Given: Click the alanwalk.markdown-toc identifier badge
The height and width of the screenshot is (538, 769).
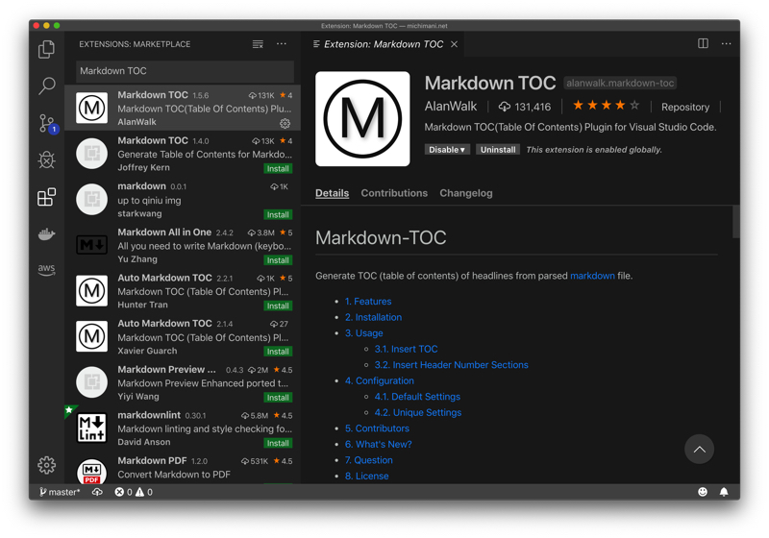Looking at the screenshot, I should tap(620, 83).
